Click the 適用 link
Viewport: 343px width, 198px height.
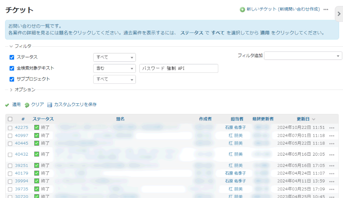coord(16,105)
